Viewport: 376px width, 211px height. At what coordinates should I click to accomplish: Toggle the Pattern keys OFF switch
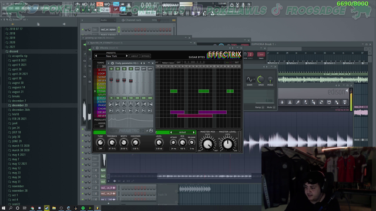tap(179, 63)
